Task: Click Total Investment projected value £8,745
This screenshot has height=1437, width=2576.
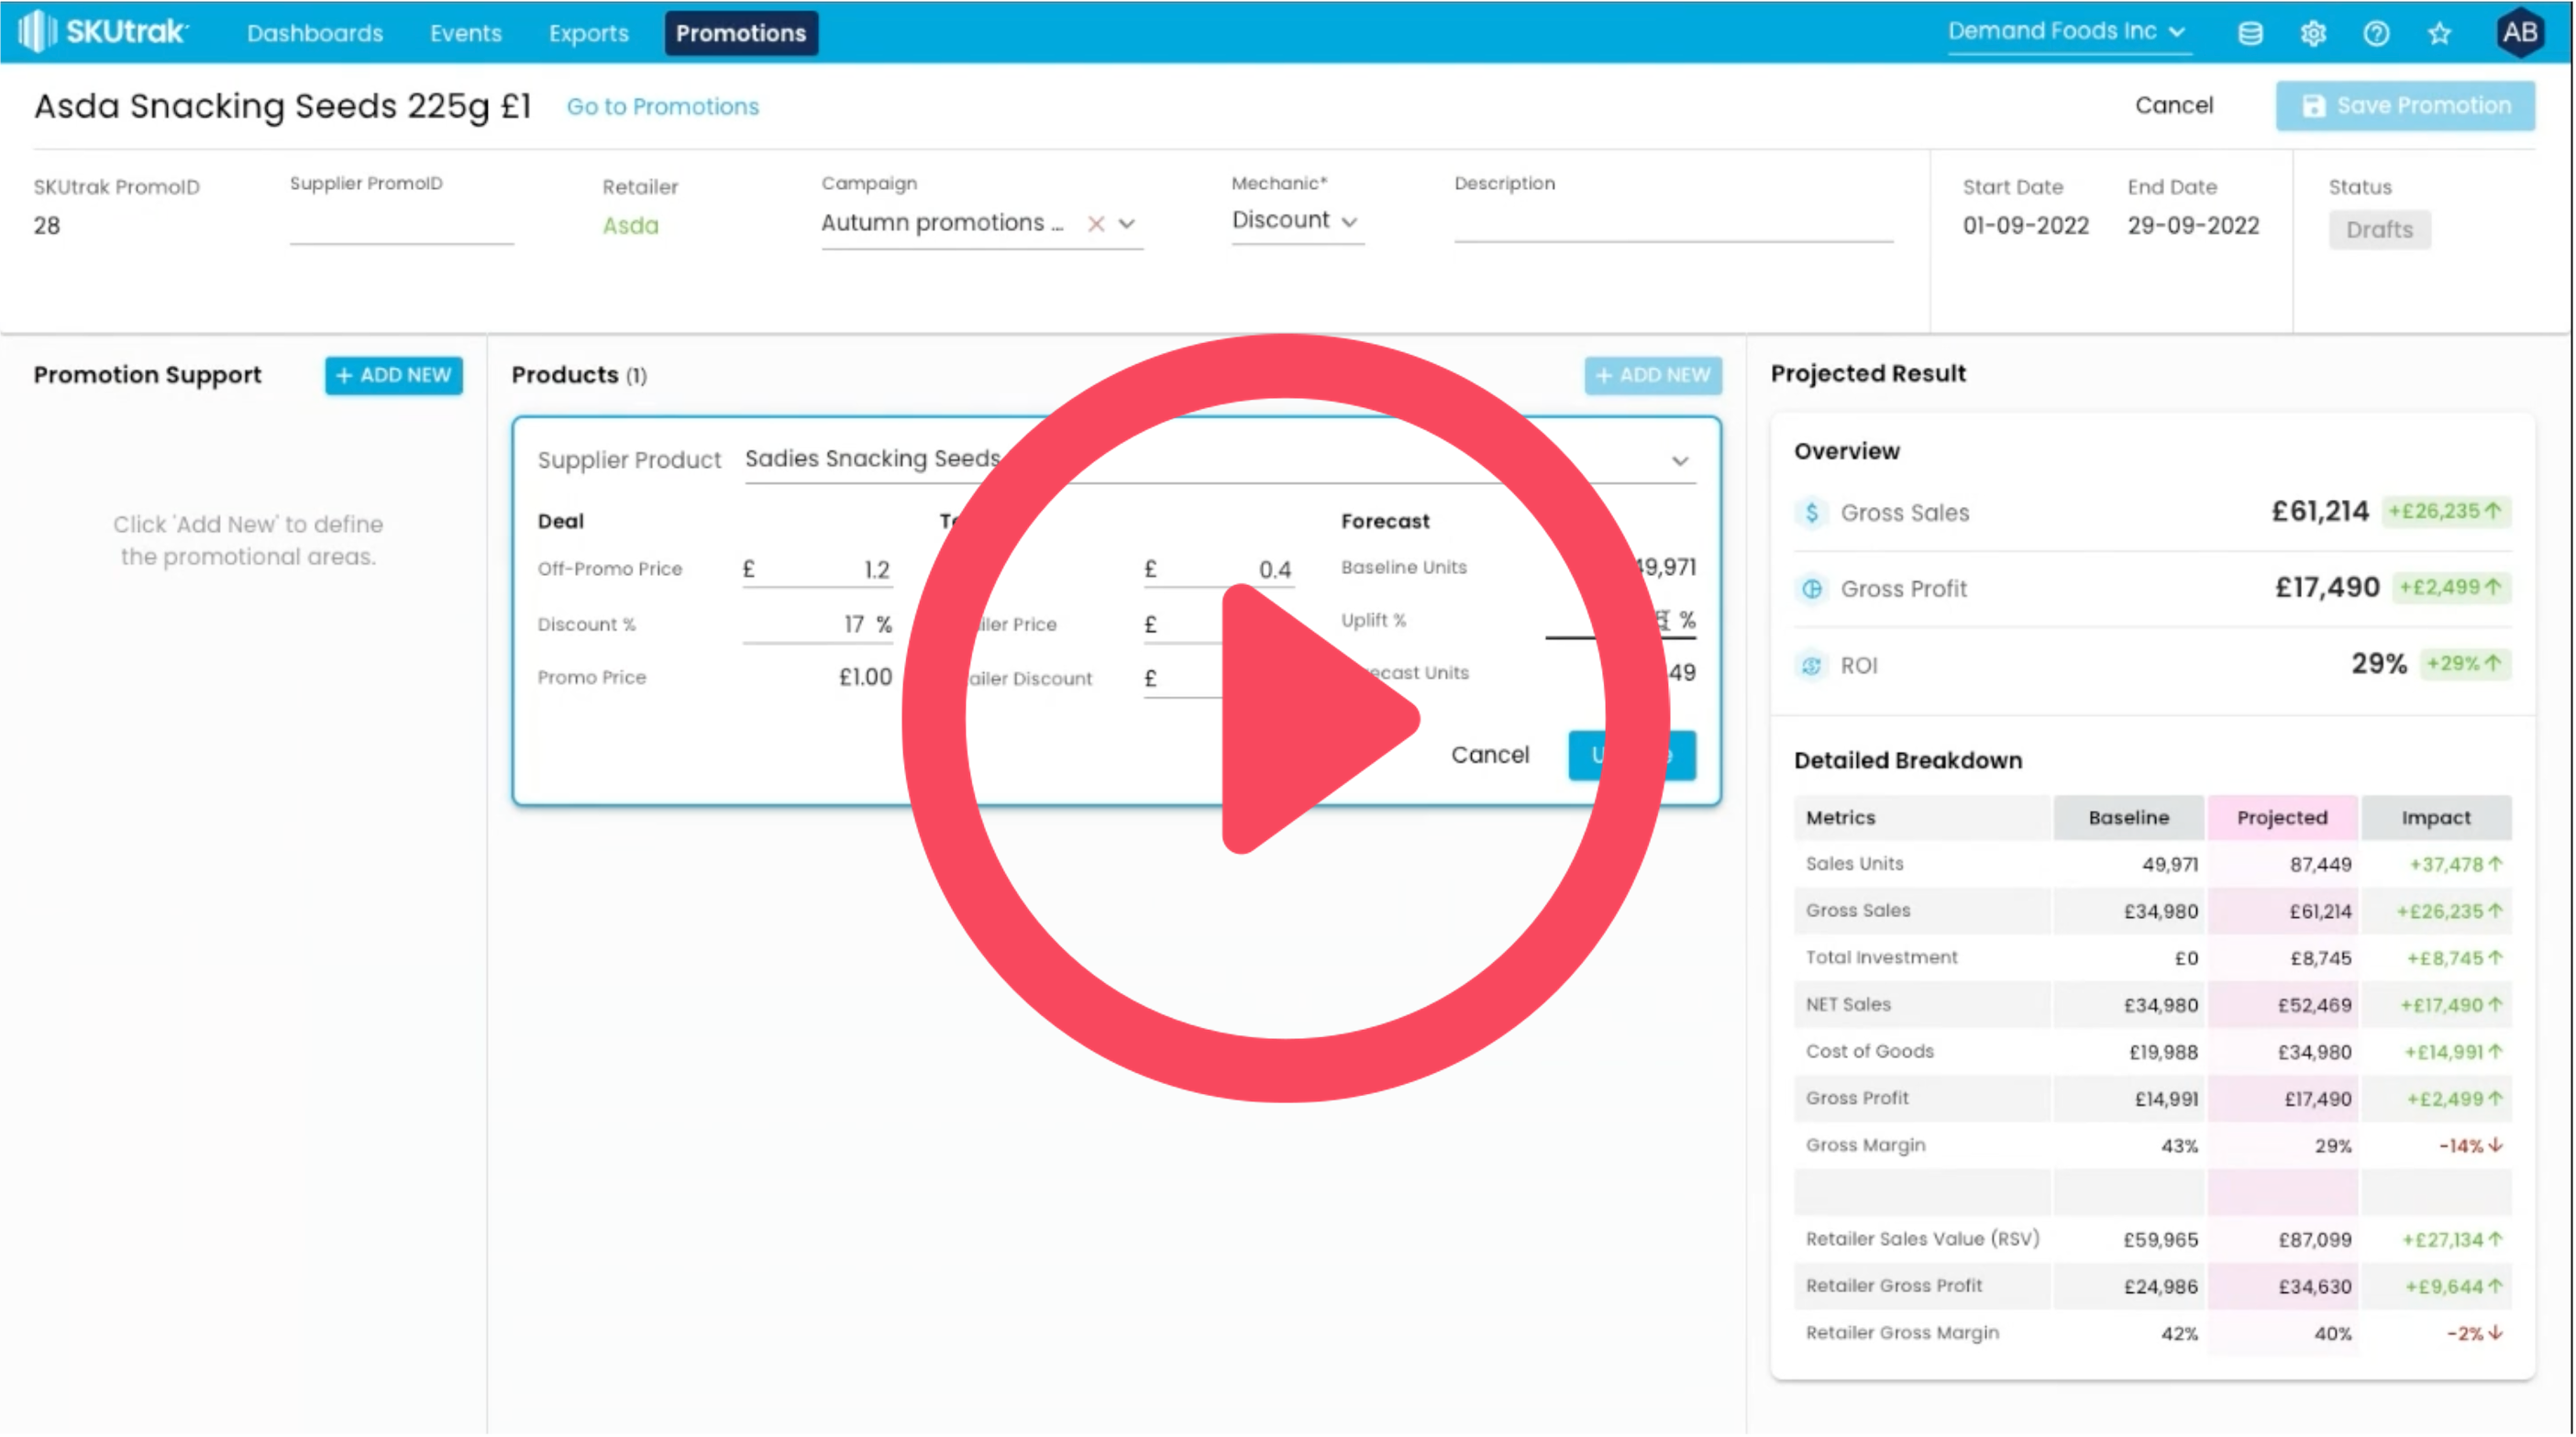Action: (2320, 958)
